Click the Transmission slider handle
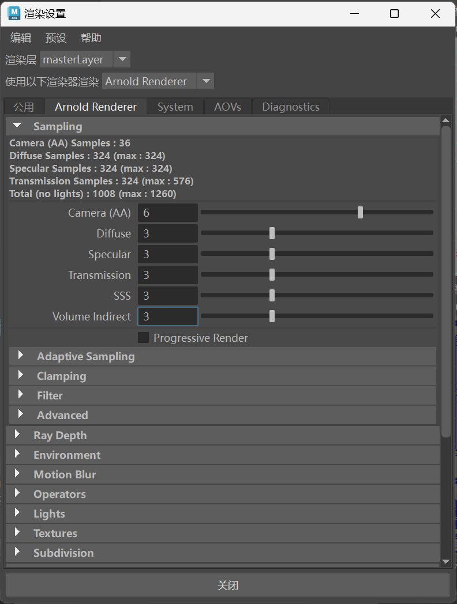This screenshot has height=604, width=457. tap(272, 275)
